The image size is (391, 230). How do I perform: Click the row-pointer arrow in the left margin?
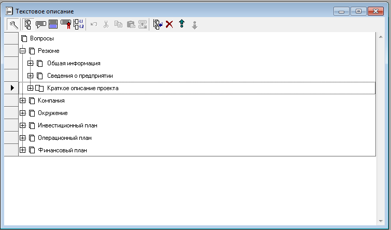point(12,88)
